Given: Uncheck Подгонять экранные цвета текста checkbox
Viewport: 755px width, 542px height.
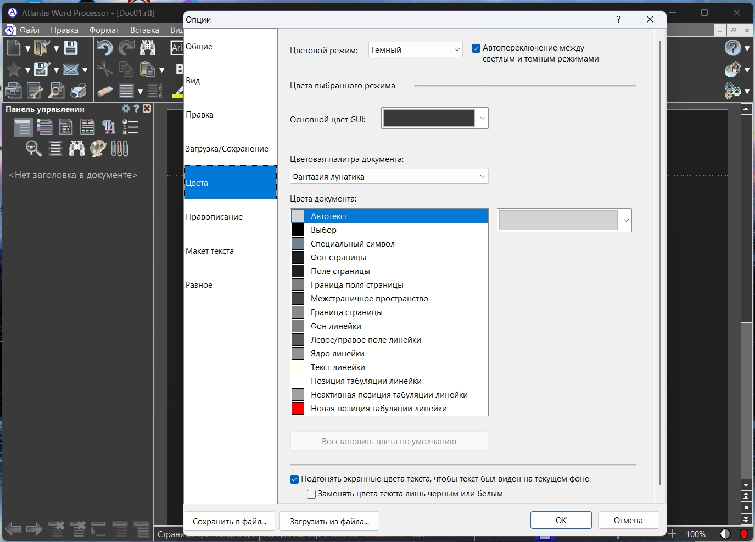Looking at the screenshot, I should pos(294,479).
